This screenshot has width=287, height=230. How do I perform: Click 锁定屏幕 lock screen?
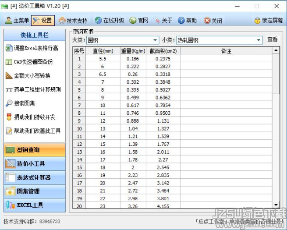tap(269, 20)
